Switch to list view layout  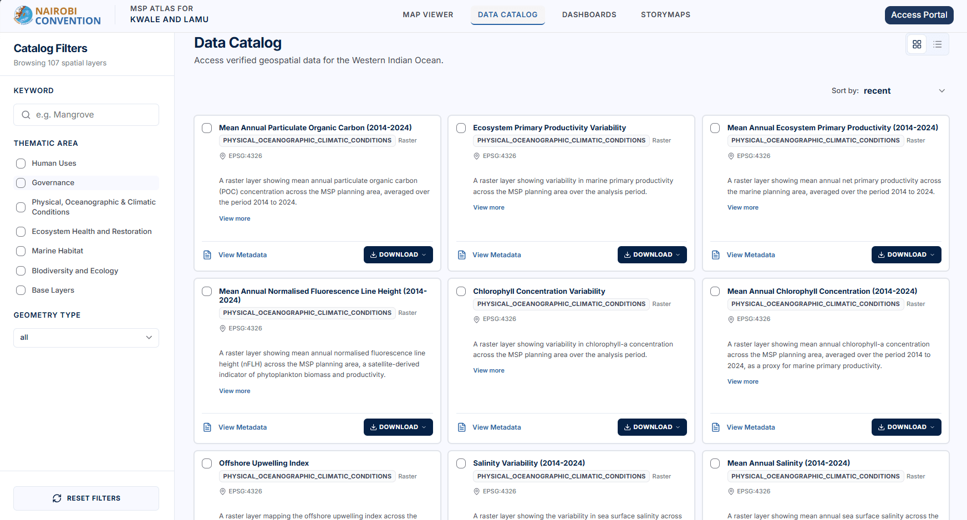click(938, 44)
